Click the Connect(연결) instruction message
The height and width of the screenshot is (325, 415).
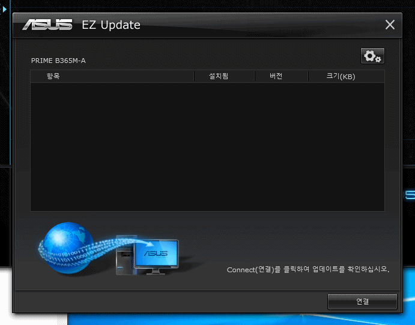308,269
